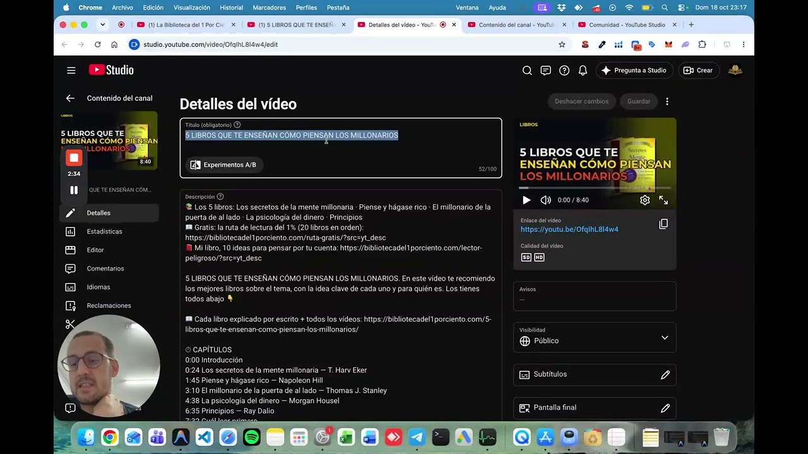This screenshot has height=454, width=808.
Task: Open Terminal in the Dock
Action: tap(441, 437)
